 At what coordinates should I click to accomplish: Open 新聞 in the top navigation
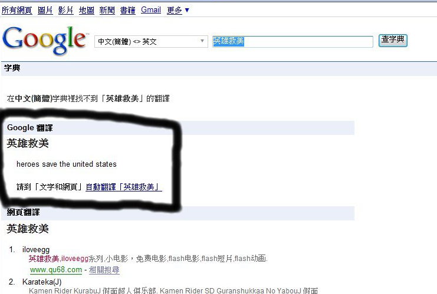coord(107,10)
